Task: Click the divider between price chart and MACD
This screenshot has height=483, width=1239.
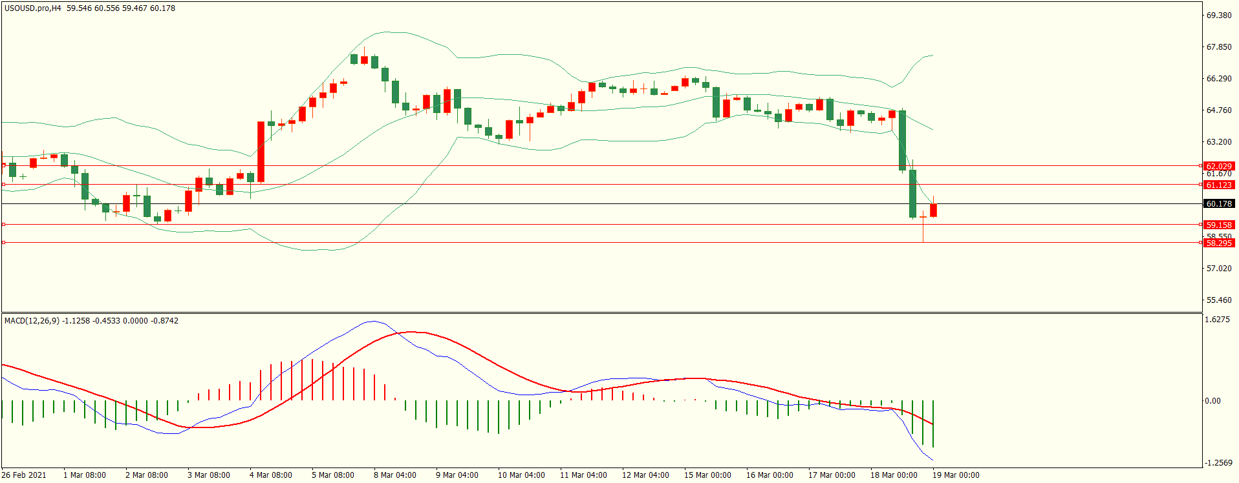Action: (x=601, y=313)
